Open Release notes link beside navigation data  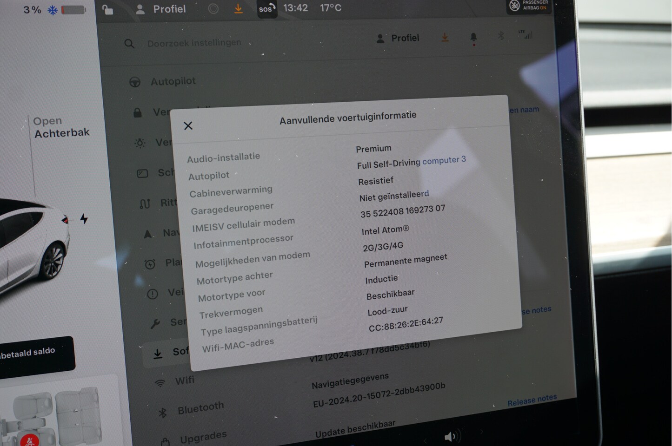point(532,400)
